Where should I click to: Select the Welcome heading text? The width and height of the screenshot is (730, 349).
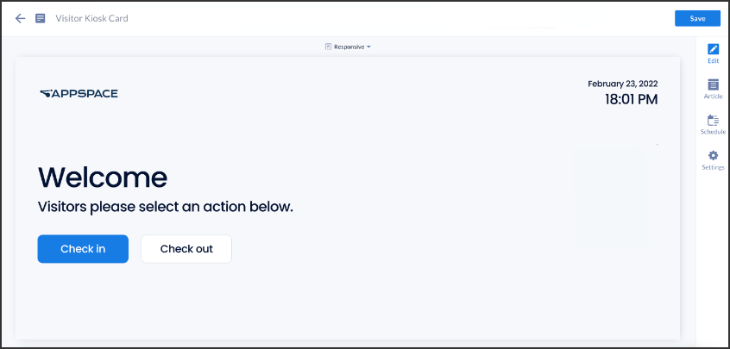tap(103, 177)
